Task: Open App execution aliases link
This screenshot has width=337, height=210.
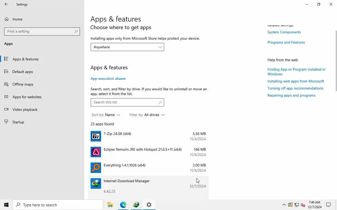Action: [108, 78]
